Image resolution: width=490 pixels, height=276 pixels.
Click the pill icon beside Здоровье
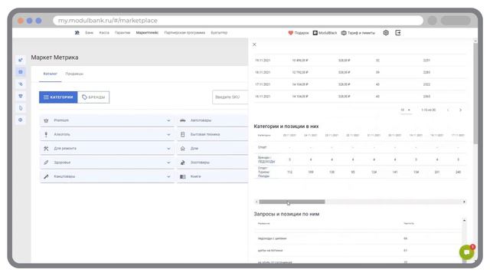tap(46, 163)
